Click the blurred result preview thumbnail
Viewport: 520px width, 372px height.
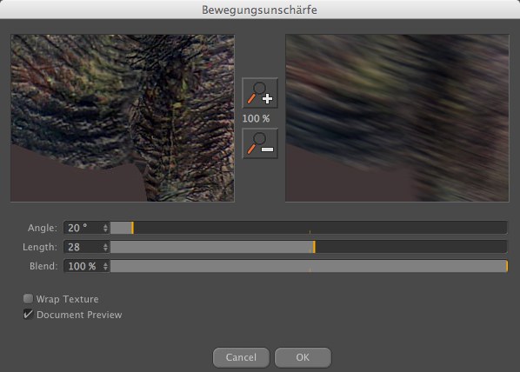click(397, 118)
